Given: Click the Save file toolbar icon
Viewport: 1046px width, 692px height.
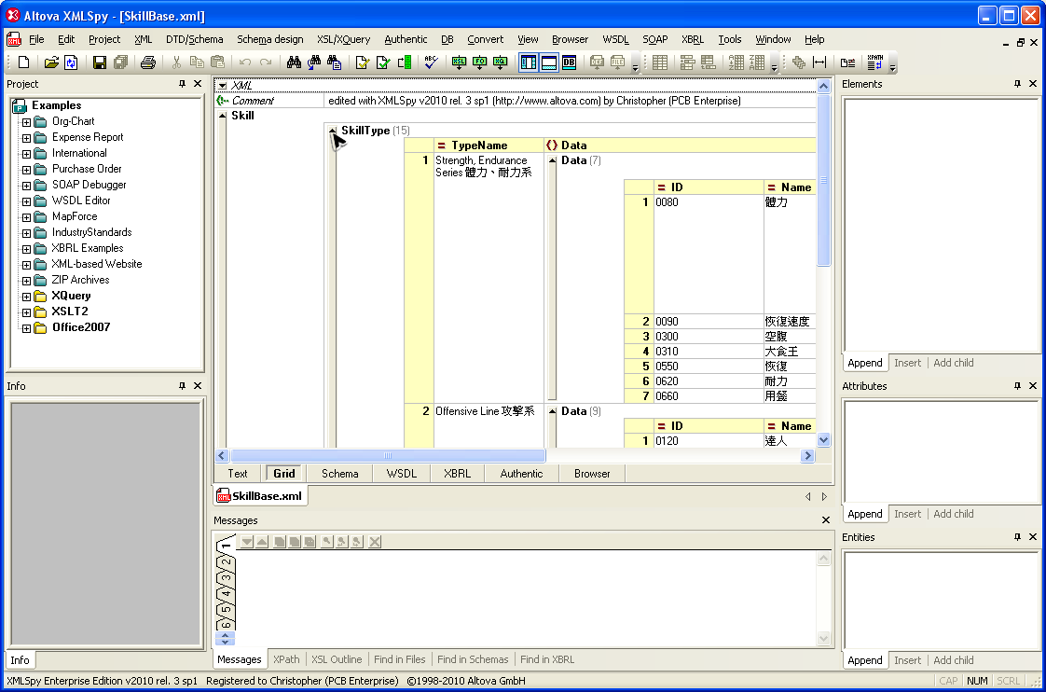Looking at the screenshot, I should click(99, 62).
